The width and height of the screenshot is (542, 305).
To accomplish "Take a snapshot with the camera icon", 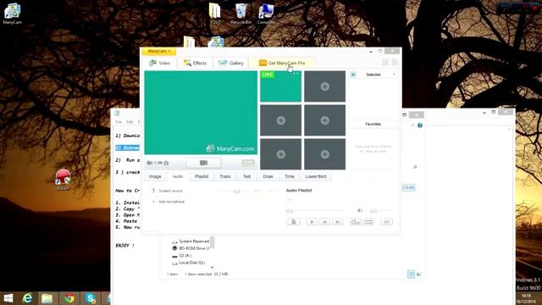I will click(x=166, y=163).
